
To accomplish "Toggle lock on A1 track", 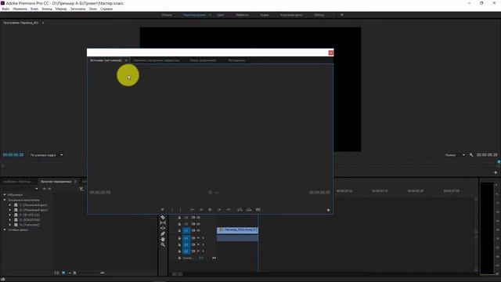I will (x=179, y=238).
